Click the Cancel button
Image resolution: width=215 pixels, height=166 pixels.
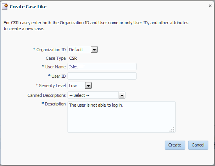(x=198, y=145)
